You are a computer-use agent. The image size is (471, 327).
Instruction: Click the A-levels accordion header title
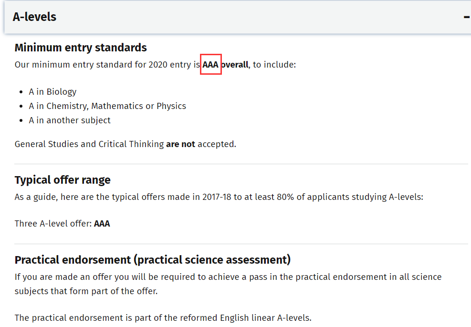click(x=34, y=17)
